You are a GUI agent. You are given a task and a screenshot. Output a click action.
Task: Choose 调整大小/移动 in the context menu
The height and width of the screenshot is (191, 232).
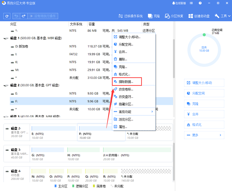click(x=134, y=37)
